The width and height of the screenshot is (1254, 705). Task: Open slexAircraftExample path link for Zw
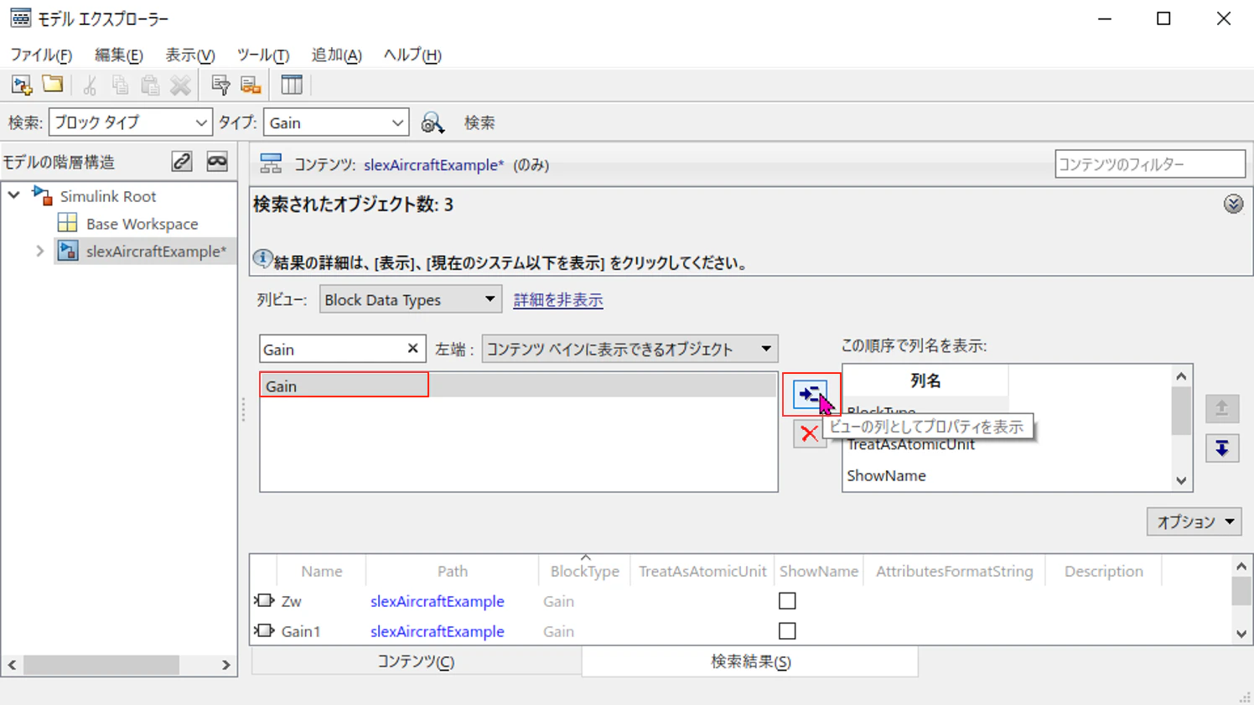point(438,601)
